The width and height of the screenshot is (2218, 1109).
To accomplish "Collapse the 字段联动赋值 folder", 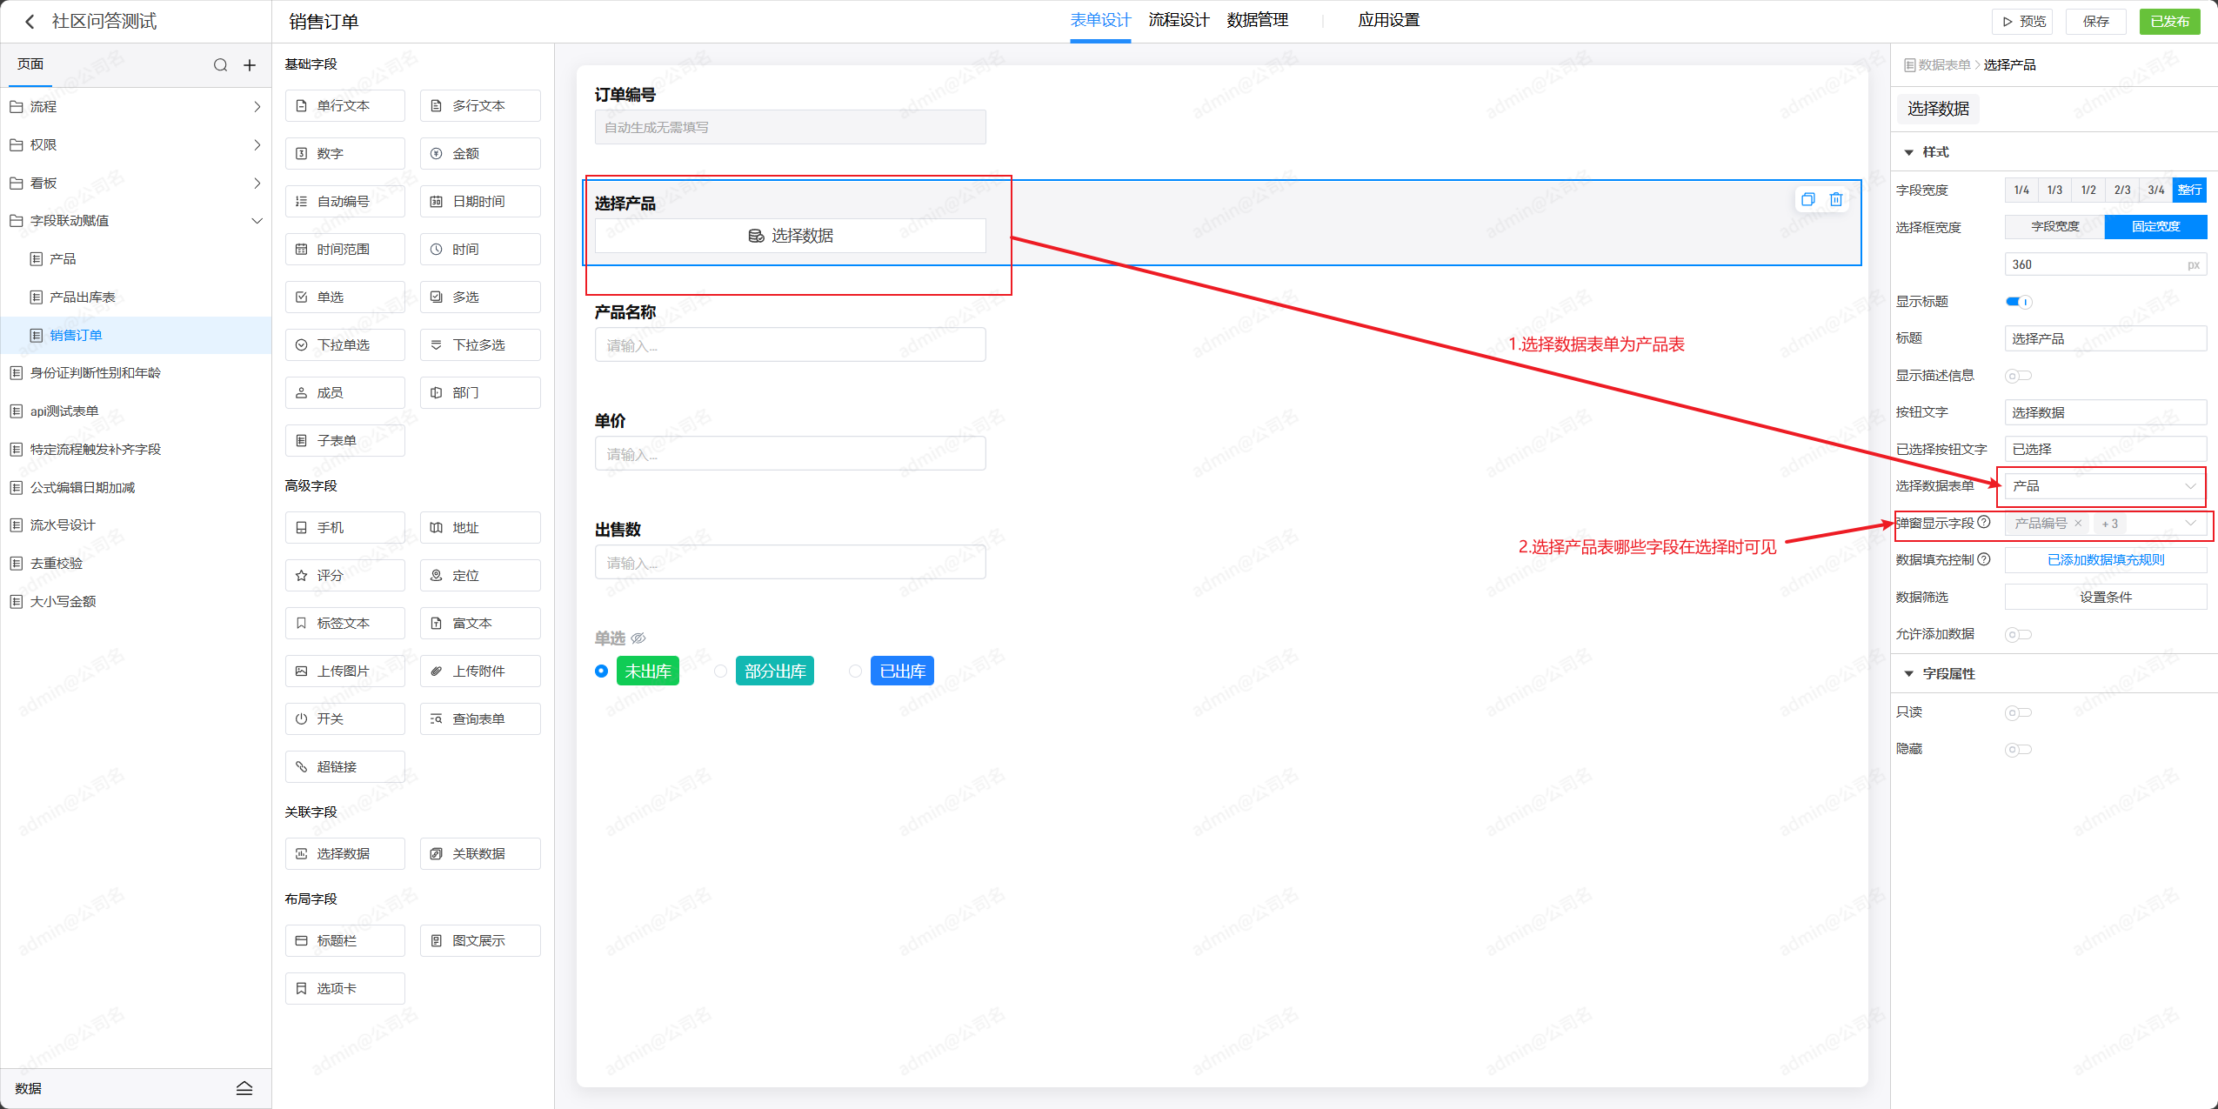I will 257,221.
